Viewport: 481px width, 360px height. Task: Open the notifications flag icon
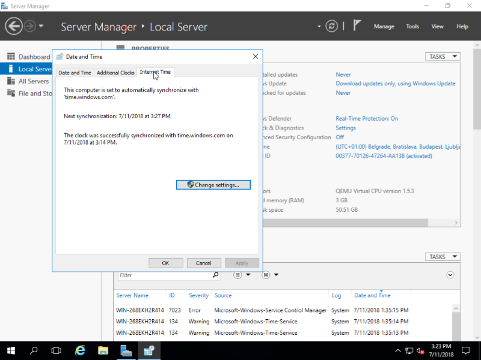(357, 25)
